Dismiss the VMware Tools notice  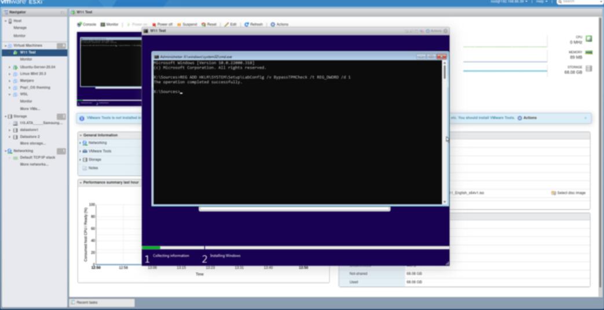[x=585, y=117]
